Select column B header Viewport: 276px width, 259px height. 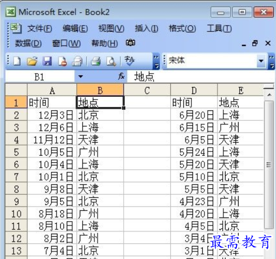point(100,90)
